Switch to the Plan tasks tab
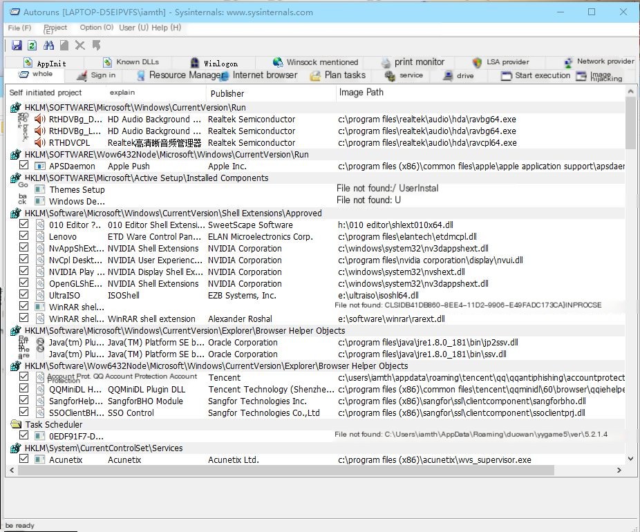640x532 pixels. pos(339,75)
